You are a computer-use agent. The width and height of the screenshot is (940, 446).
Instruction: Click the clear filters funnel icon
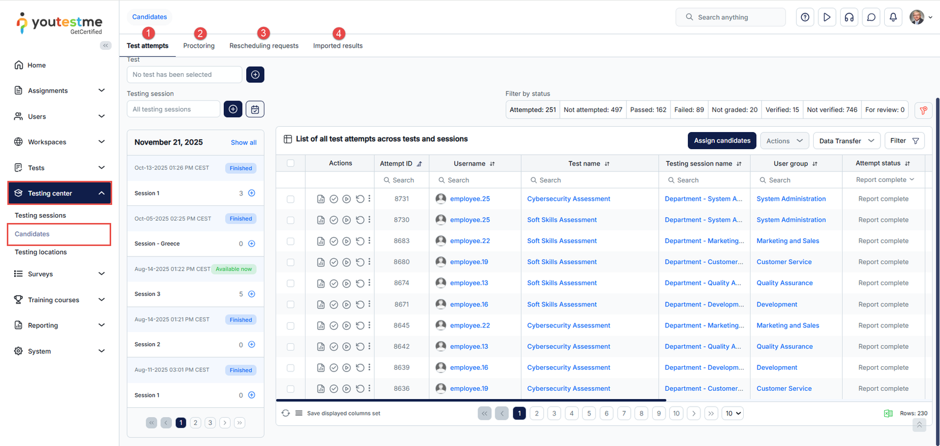pos(924,110)
